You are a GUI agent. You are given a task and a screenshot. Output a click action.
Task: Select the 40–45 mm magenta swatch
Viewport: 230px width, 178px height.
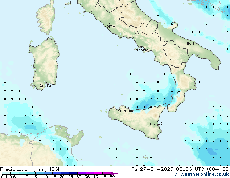(x=98, y=173)
